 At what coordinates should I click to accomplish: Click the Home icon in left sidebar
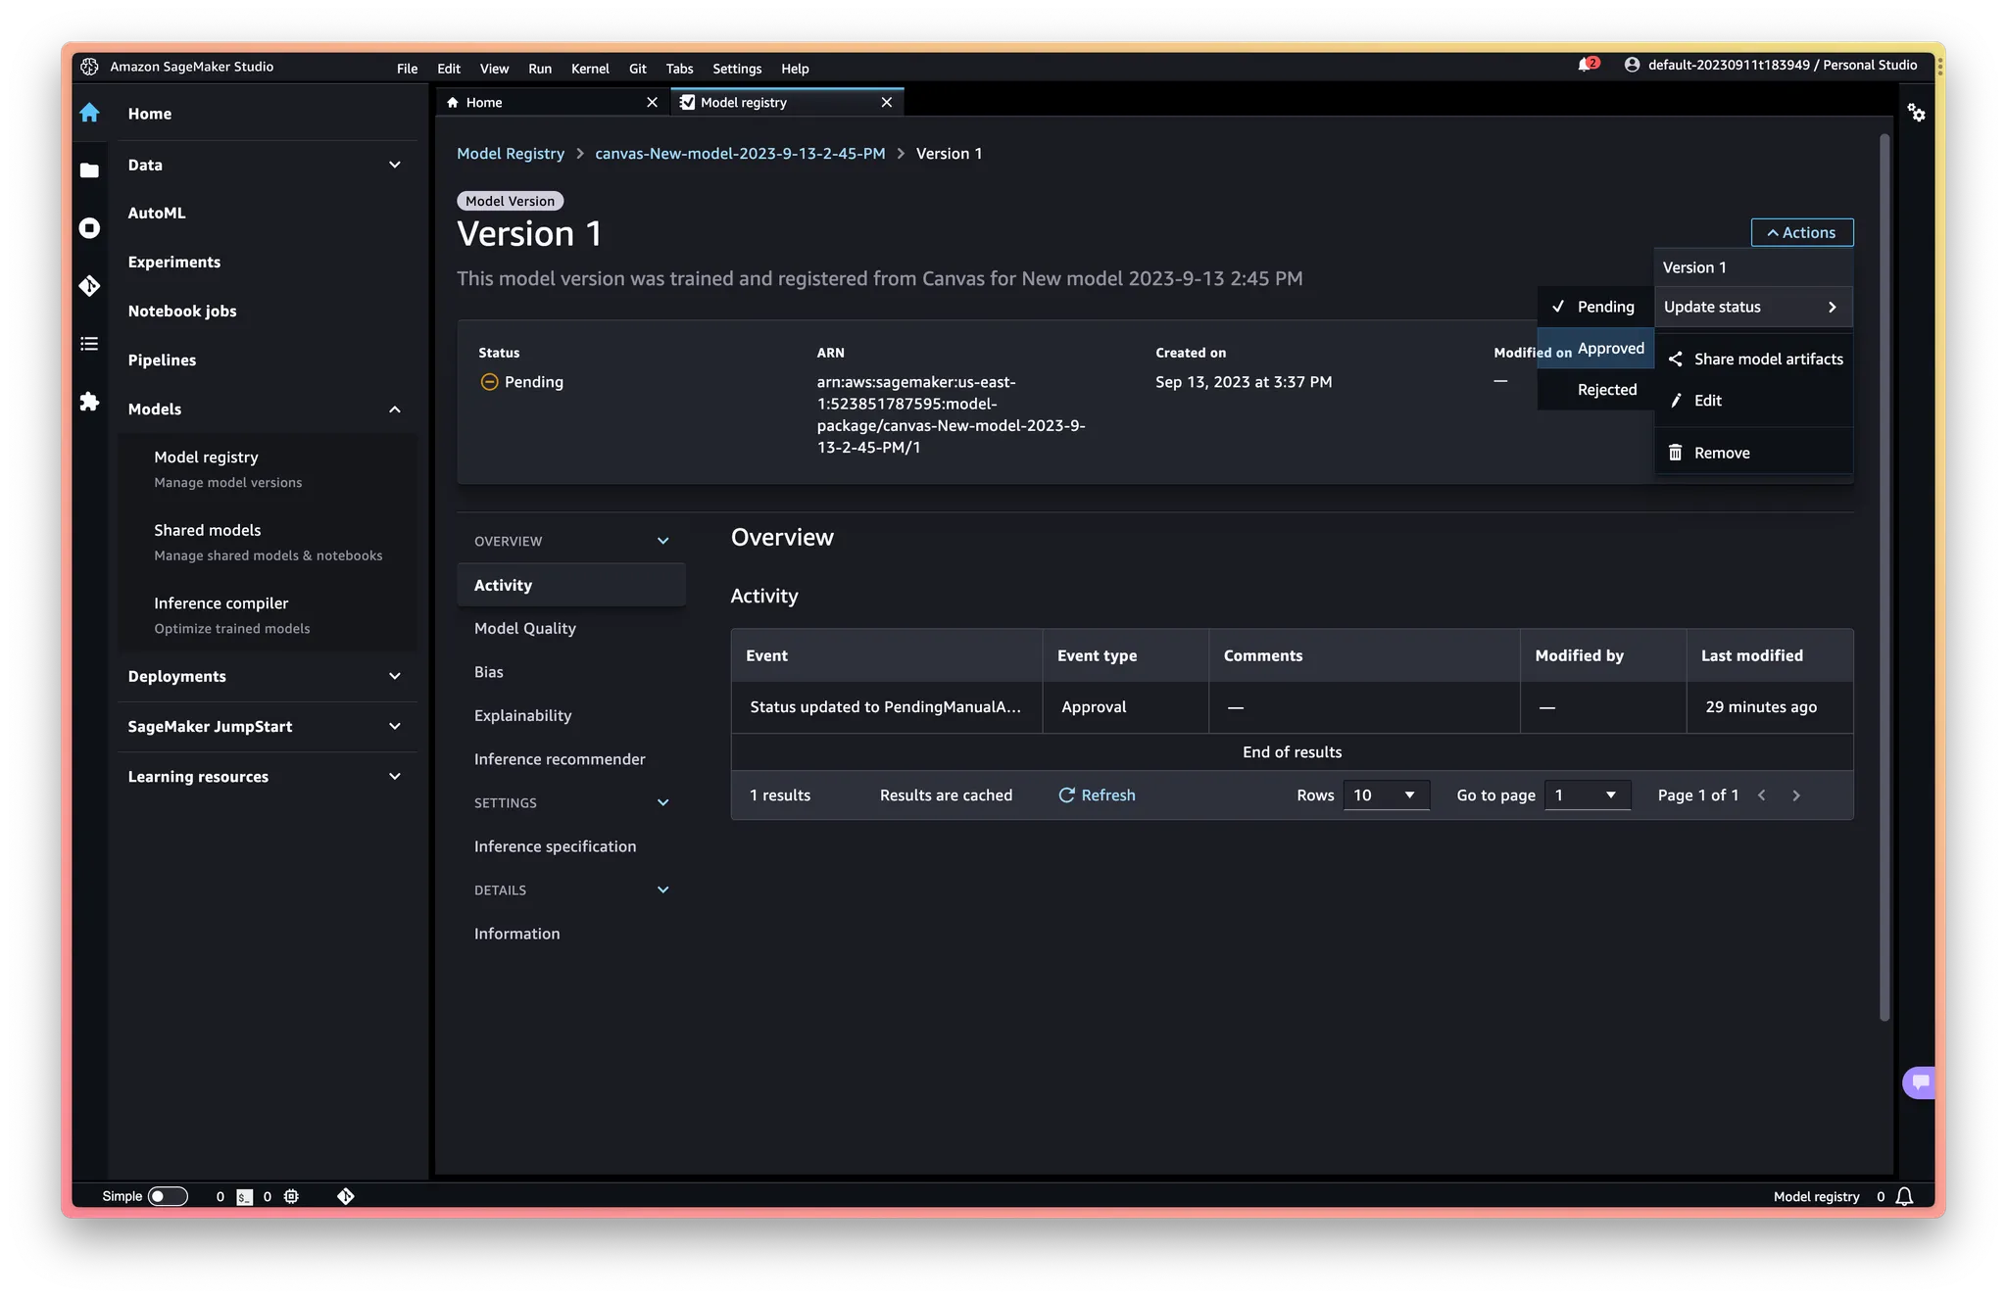[89, 113]
